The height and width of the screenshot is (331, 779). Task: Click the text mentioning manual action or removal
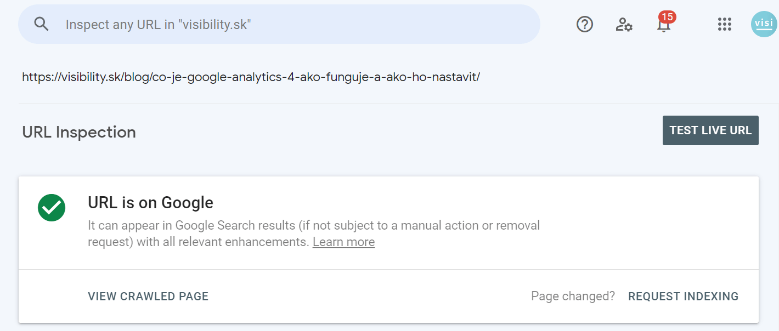click(439, 225)
